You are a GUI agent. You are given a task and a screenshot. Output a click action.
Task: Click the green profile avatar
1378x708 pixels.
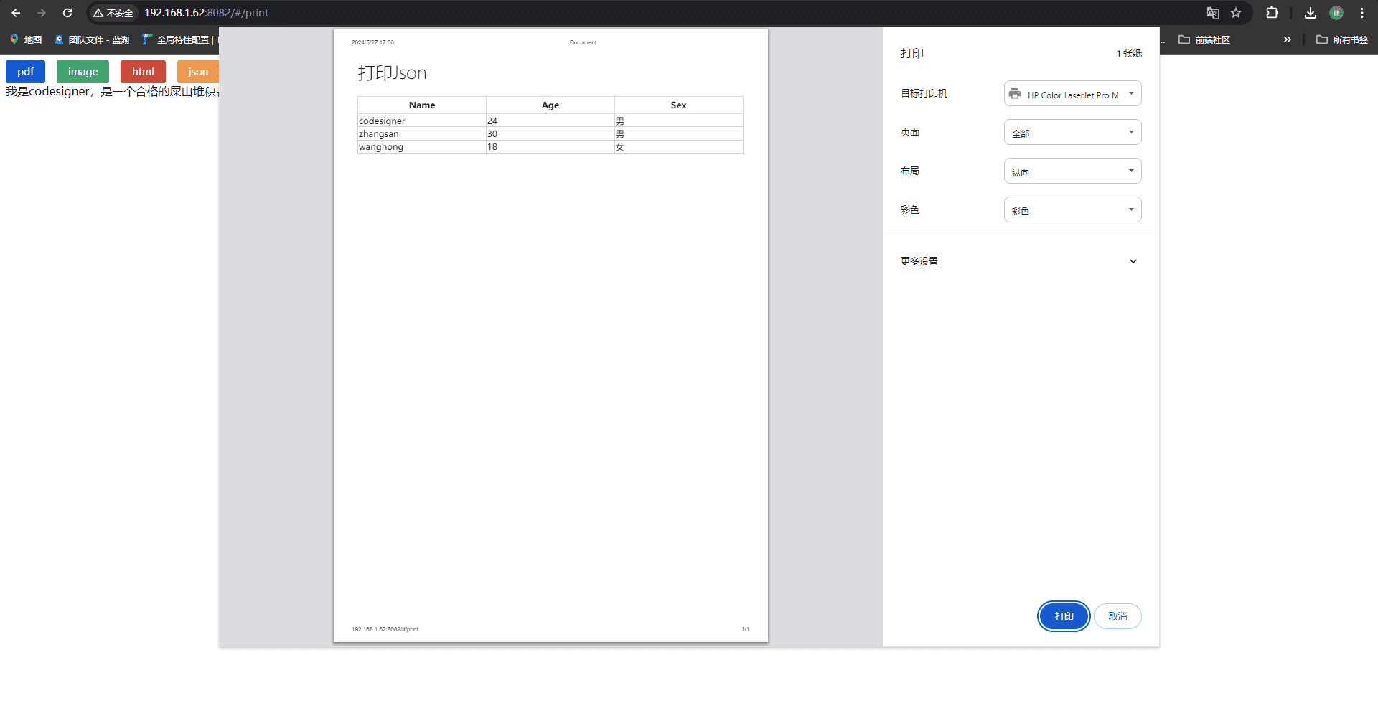click(x=1336, y=13)
